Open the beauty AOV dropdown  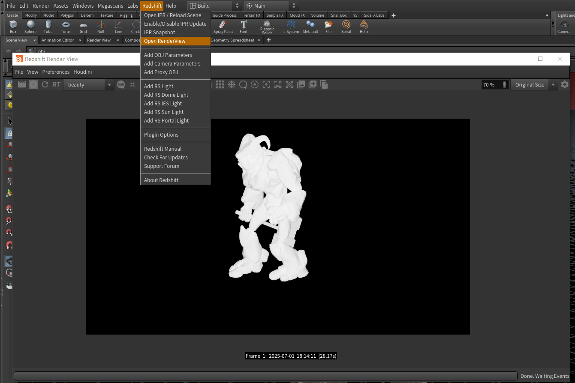89,85
